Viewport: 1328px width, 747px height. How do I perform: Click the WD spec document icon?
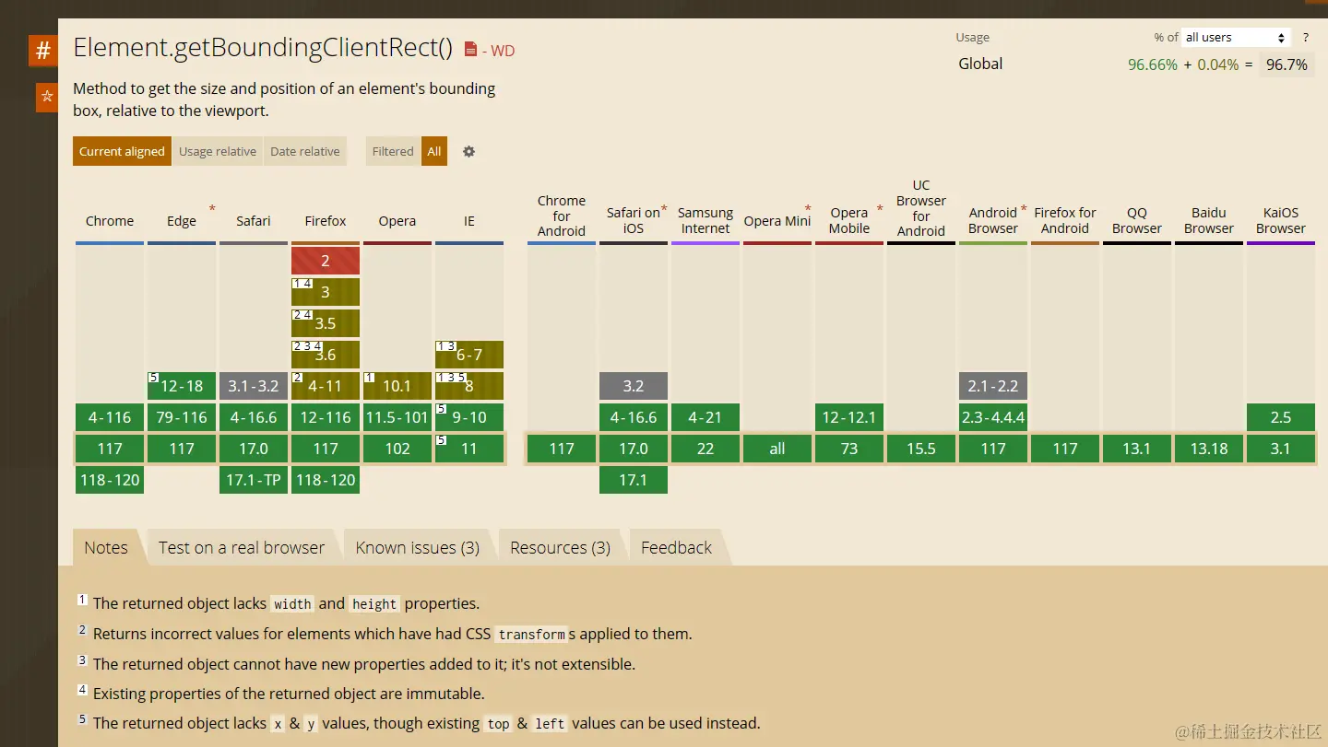470,50
